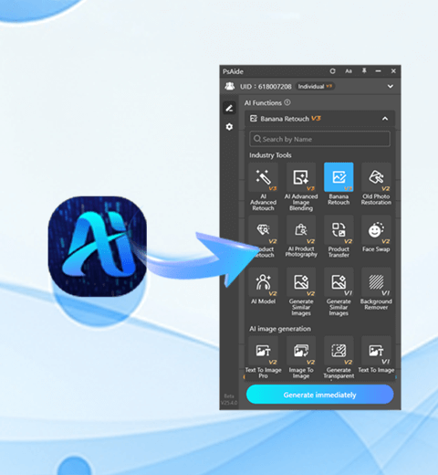
Task: Click the AI image generation heading
Action: pyautogui.click(x=280, y=329)
